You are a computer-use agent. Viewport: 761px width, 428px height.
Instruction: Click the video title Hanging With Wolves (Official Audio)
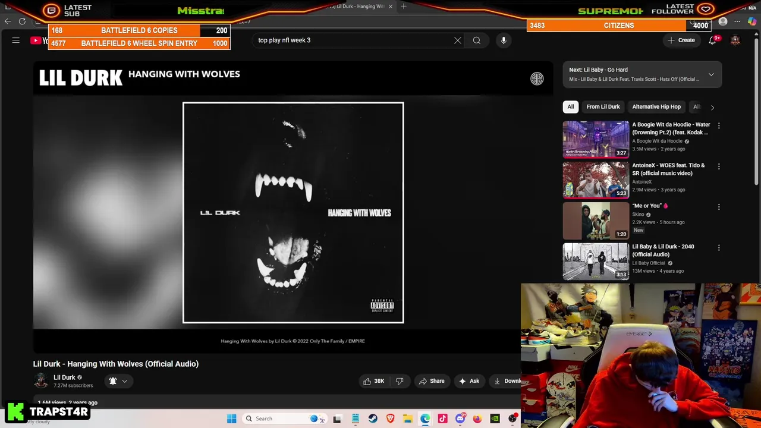click(x=116, y=364)
